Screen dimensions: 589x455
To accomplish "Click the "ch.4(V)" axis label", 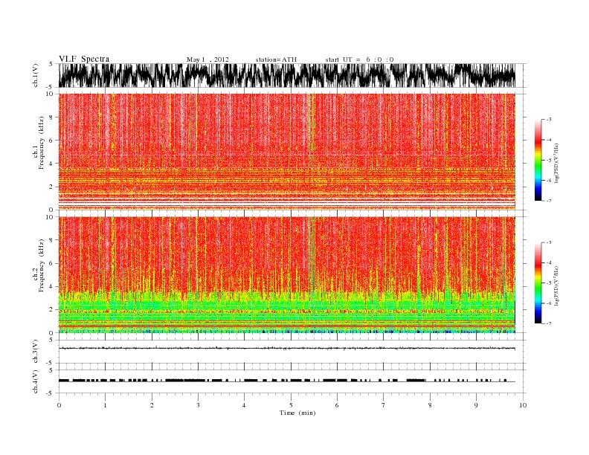I will tap(35, 381).
